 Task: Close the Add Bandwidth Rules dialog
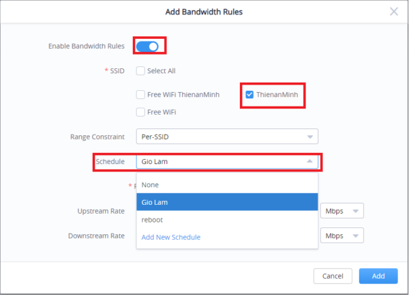click(x=393, y=12)
